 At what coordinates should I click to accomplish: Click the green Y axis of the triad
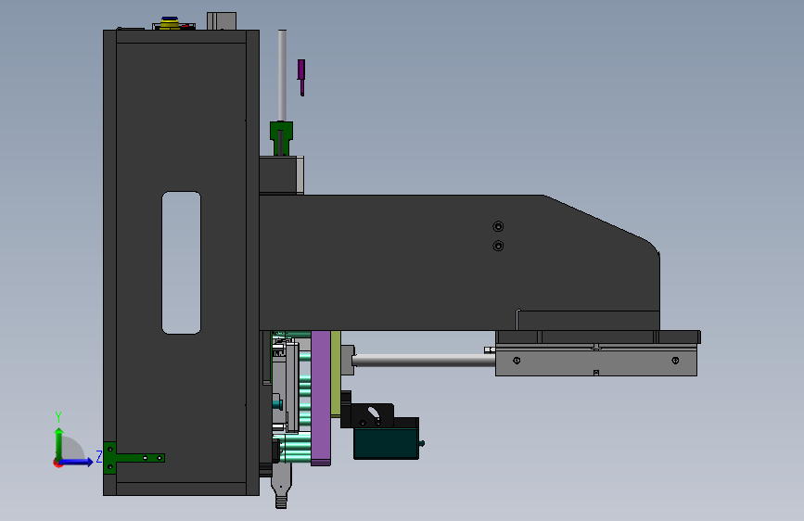[x=59, y=443]
